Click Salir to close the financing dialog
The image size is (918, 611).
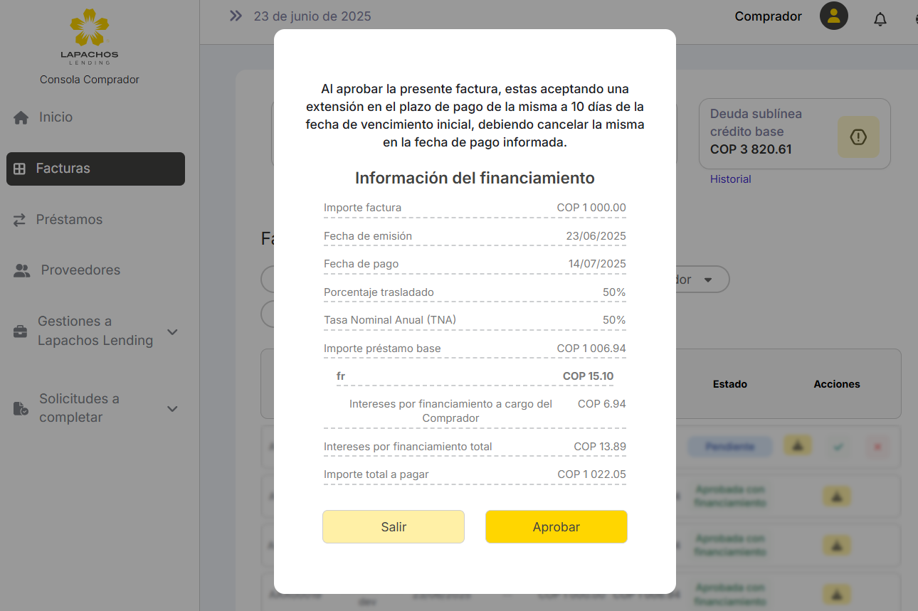[x=393, y=527]
